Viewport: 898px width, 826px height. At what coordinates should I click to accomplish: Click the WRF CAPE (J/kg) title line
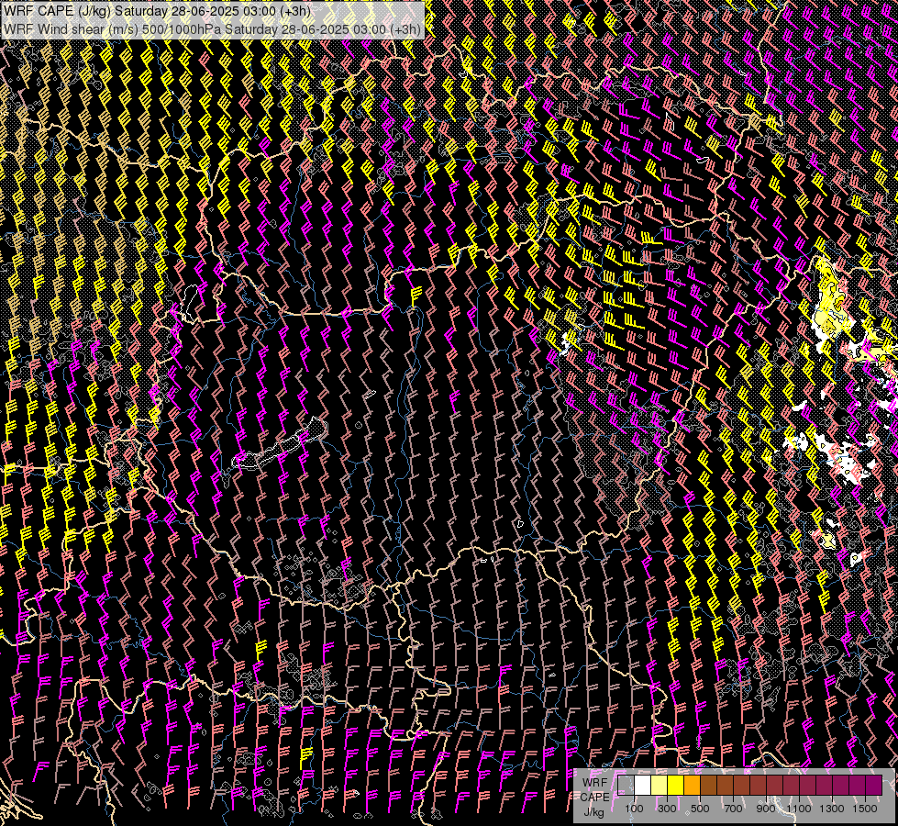pos(157,11)
